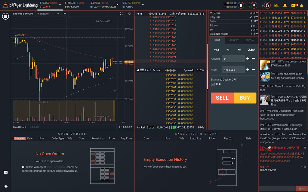Click the order book grouping lines icon

pyautogui.click(x=142, y=70)
